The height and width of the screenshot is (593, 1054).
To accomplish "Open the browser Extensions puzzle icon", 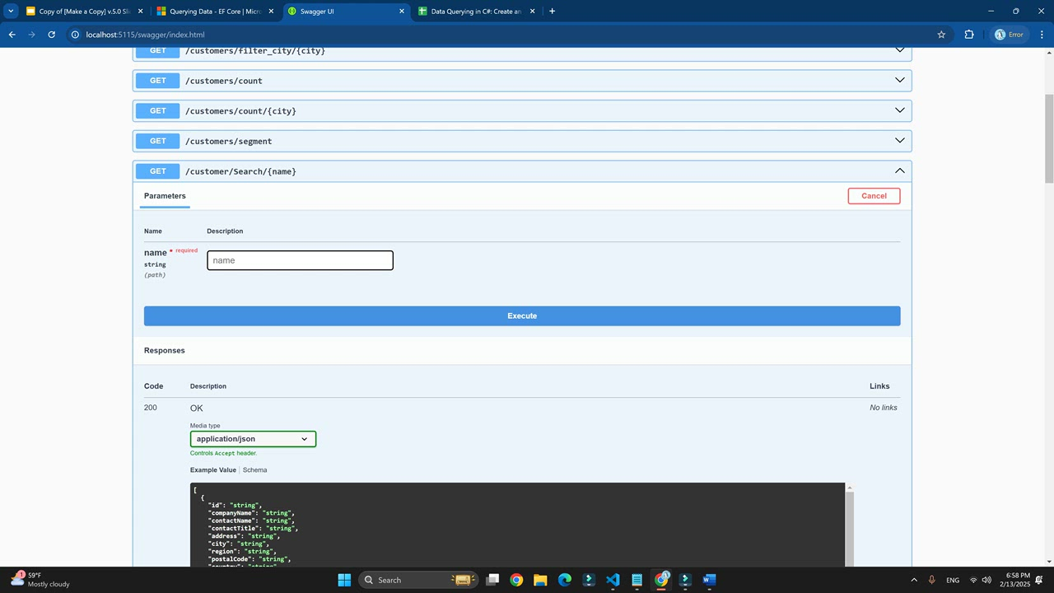I will 968,35.
